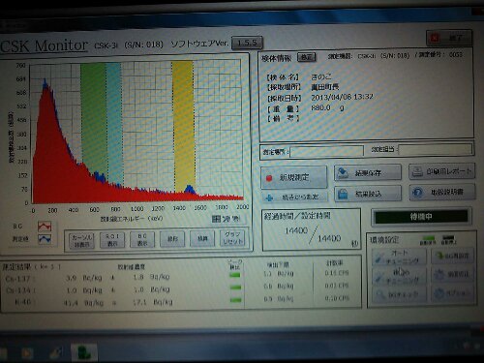
Task: Select 線形 linear scale button
Action: pos(172,239)
